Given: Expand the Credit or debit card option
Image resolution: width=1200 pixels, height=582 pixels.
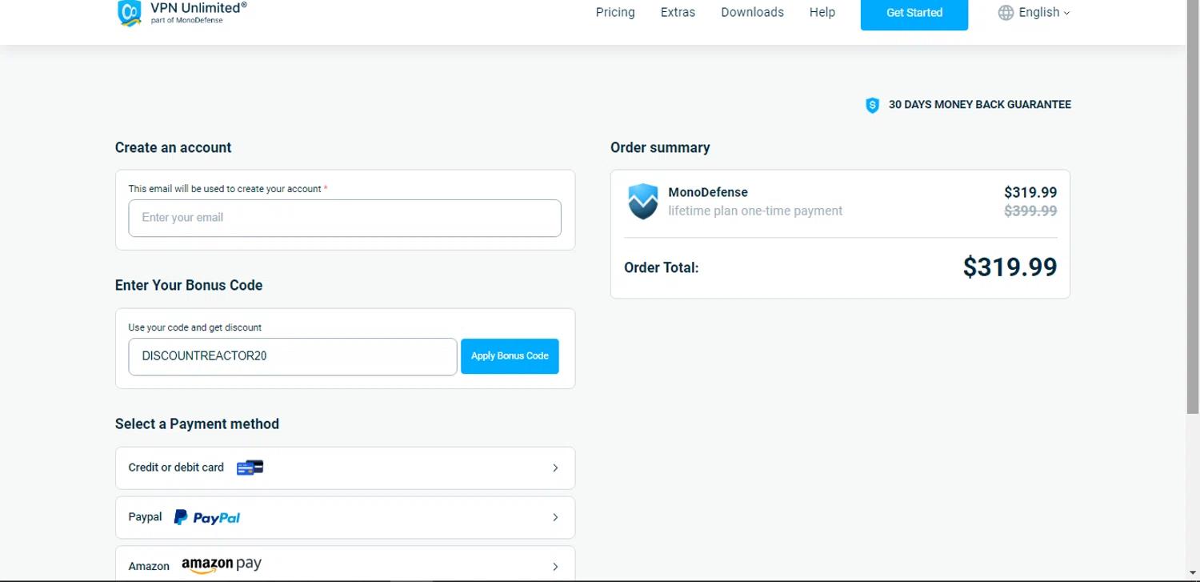Looking at the screenshot, I should click(555, 468).
